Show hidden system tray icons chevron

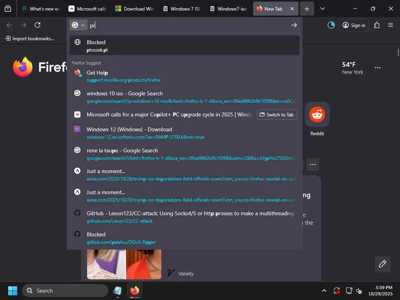(324, 291)
